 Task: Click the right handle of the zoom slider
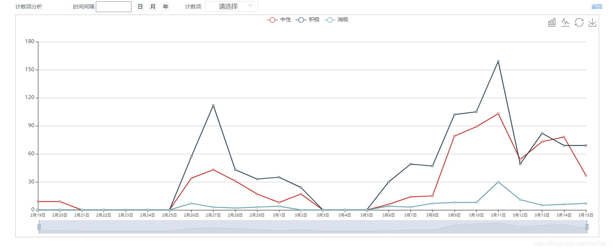(587, 227)
